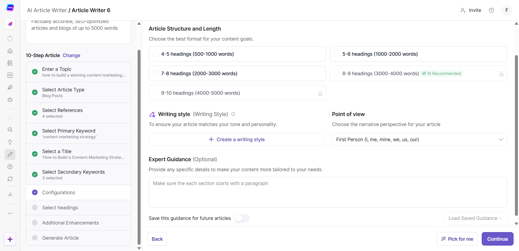Open the Configurations step
The width and height of the screenshot is (519, 251).
click(x=78, y=193)
